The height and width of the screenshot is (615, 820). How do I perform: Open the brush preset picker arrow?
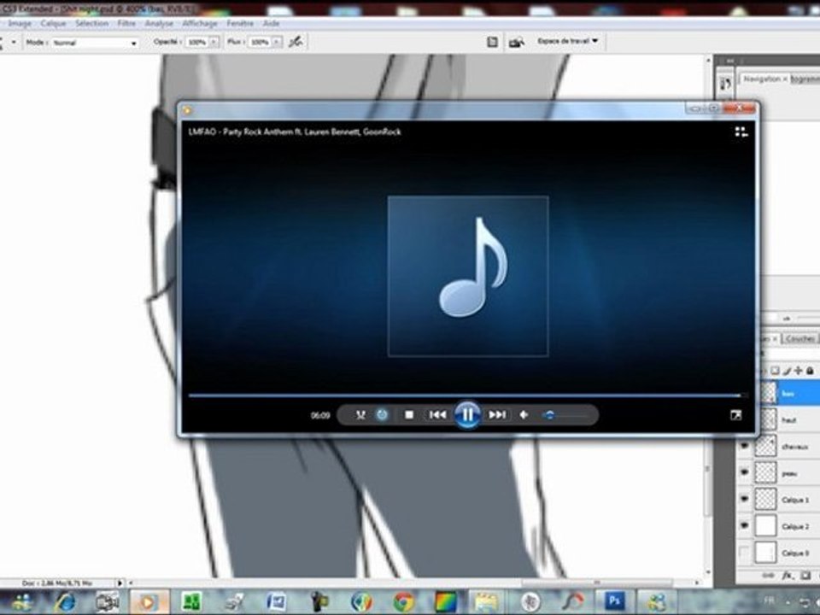(14, 42)
